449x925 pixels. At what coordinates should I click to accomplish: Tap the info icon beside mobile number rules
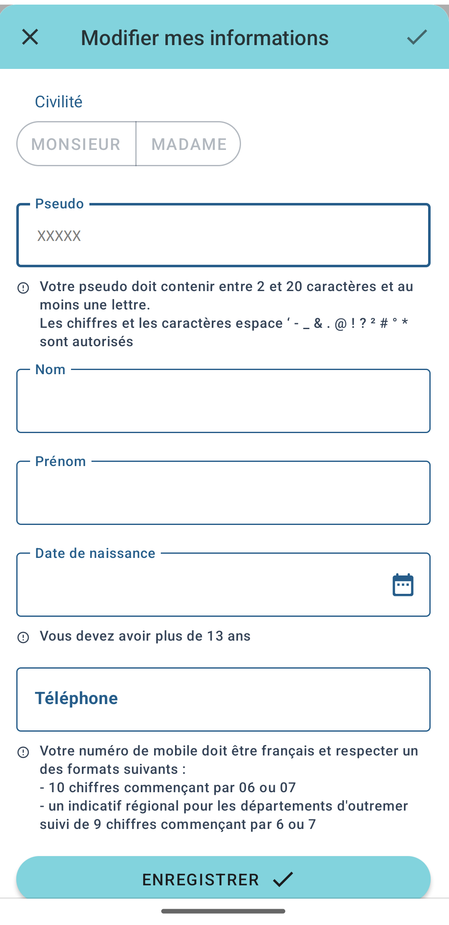tap(23, 752)
